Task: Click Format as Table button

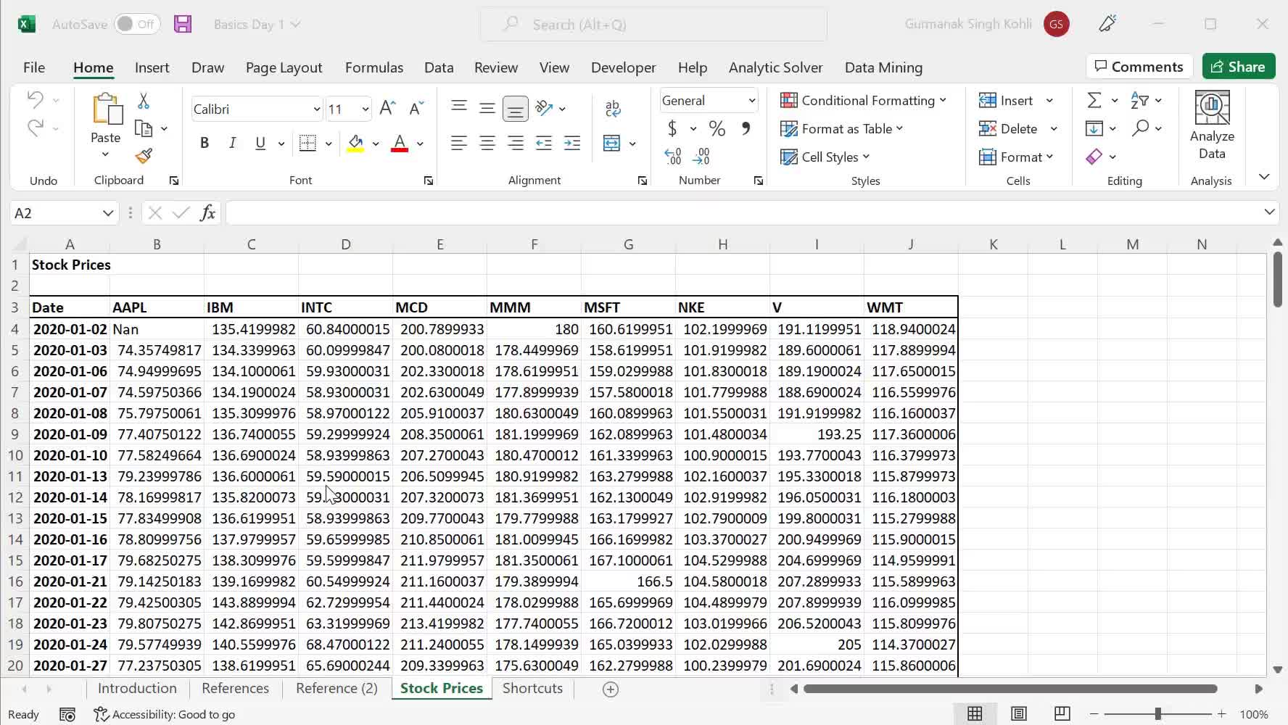Action: [x=841, y=128]
